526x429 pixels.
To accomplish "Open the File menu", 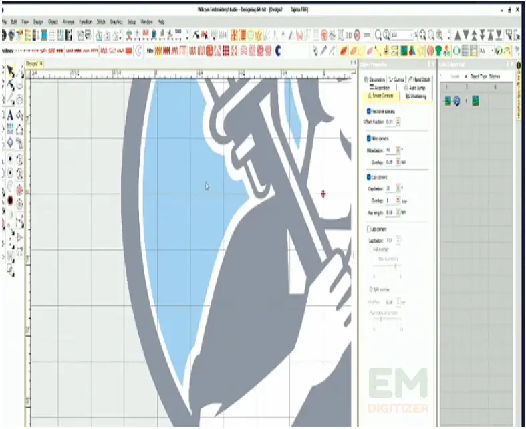I will coord(5,22).
